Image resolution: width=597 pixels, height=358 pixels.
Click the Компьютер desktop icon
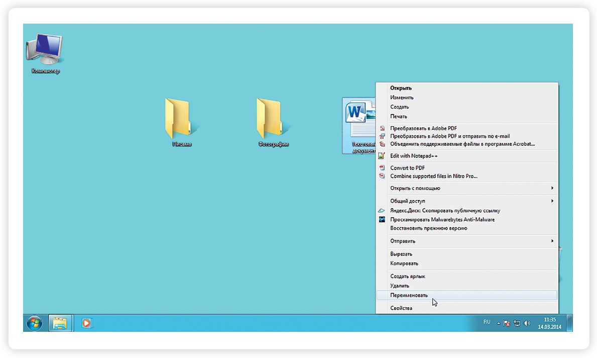tap(45, 52)
